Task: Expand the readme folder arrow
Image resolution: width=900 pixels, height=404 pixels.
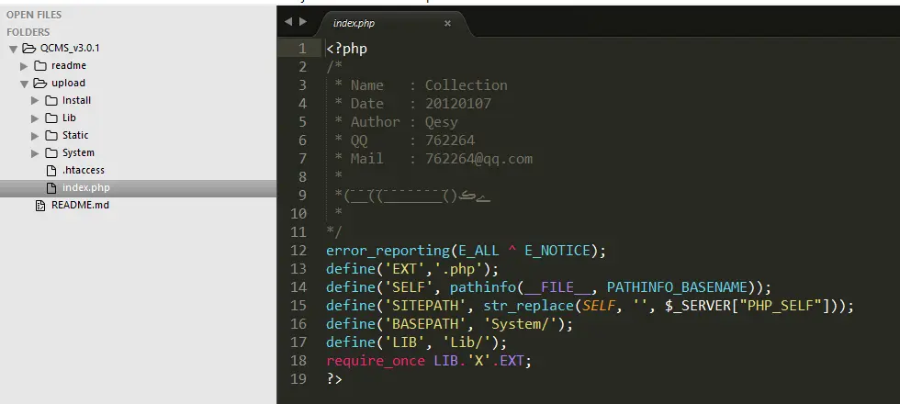Action: [x=24, y=66]
